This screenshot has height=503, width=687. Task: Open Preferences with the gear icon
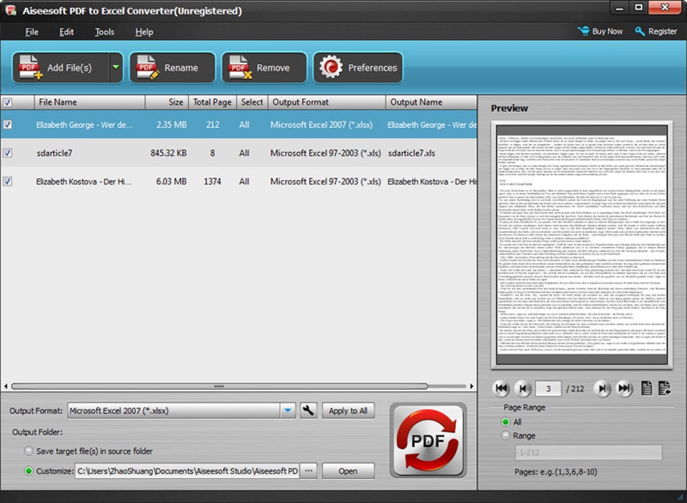(x=358, y=67)
